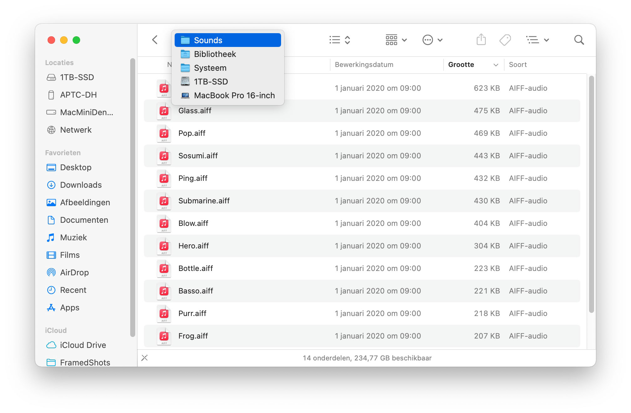Go back with the back arrow
Screen dimensions: 631x413
pyautogui.click(x=155, y=40)
